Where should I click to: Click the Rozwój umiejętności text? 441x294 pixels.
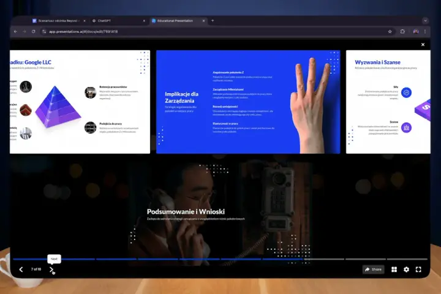pos(225,107)
